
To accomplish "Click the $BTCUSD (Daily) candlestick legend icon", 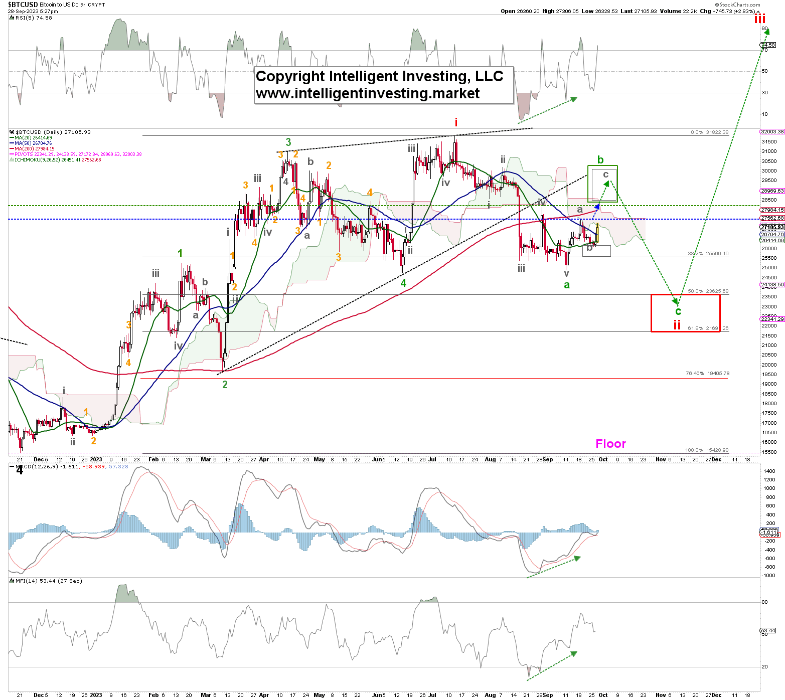I will tap(12, 132).
